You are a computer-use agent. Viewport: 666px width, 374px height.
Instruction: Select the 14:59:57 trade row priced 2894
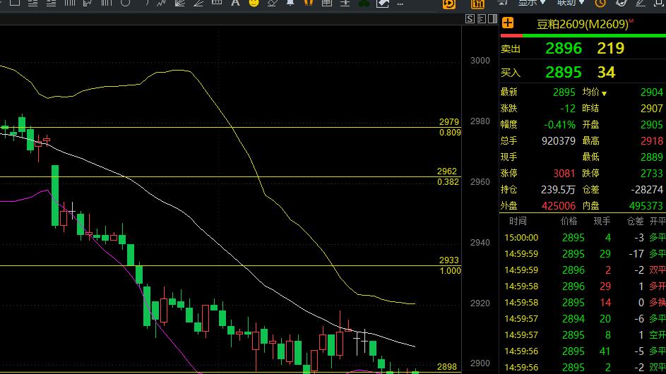pos(583,319)
